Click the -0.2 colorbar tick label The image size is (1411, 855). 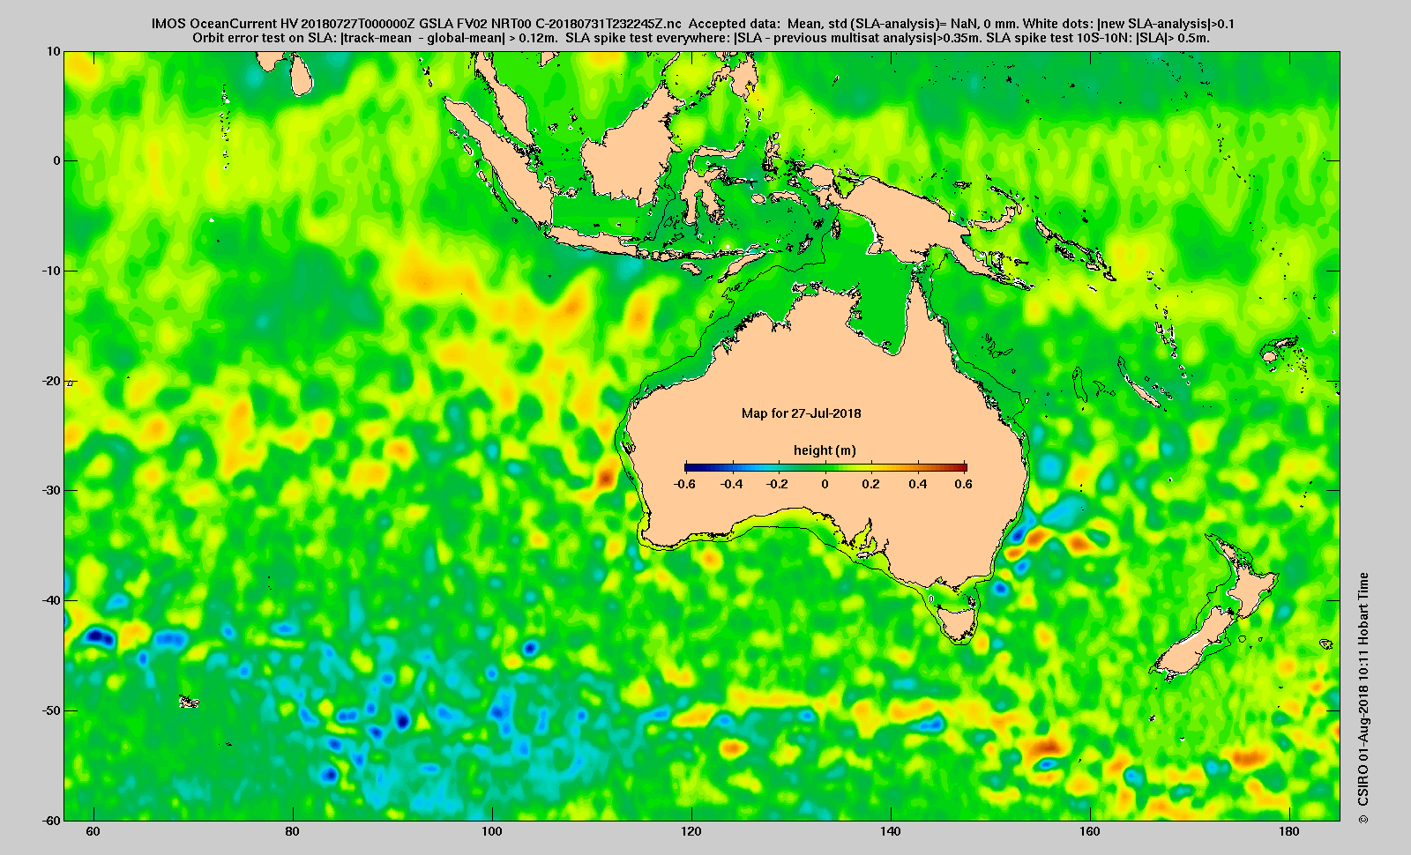pos(777,484)
